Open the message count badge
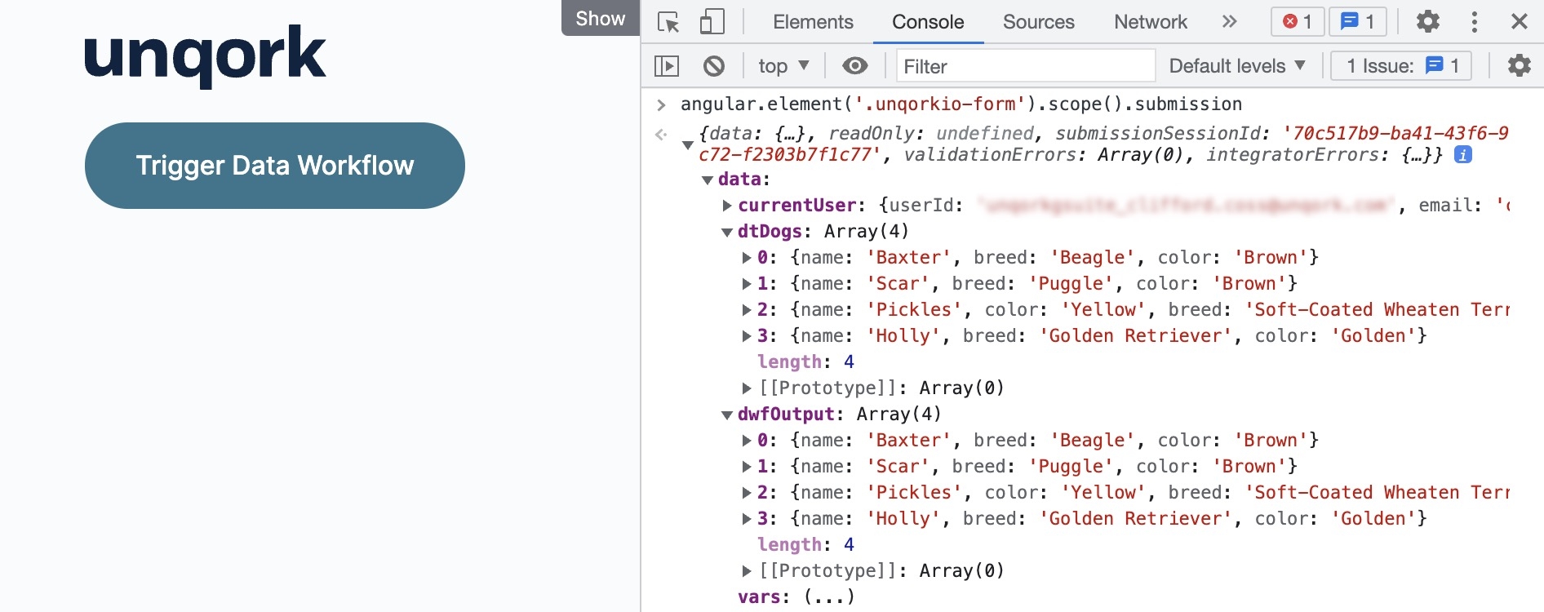1544x612 pixels. click(x=1358, y=21)
